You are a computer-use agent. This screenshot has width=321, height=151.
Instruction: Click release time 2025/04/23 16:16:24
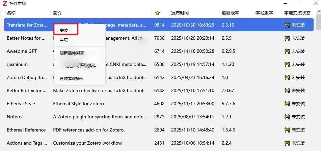click(x=193, y=77)
